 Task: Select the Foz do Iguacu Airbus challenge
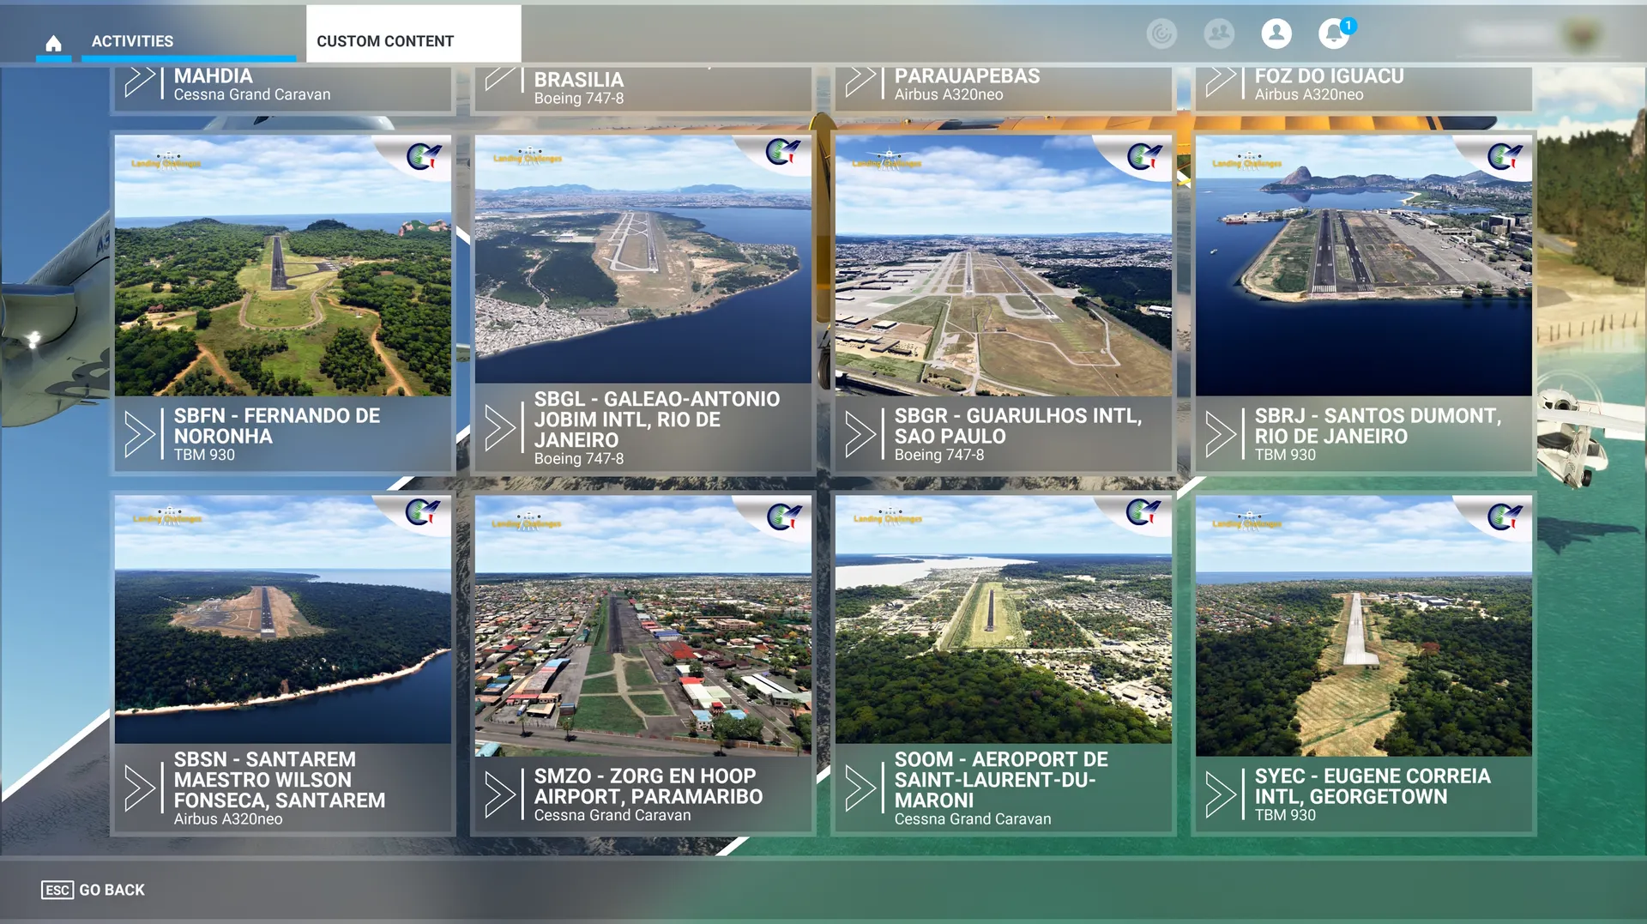(x=1364, y=86)
